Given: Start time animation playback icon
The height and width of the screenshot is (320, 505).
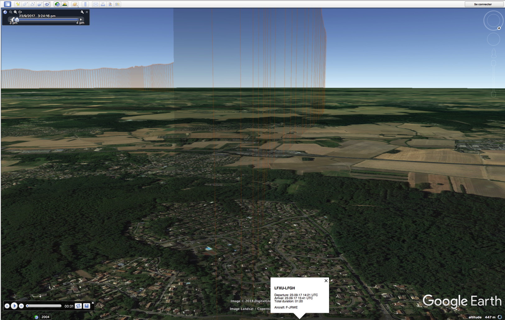Looking at the screenshot, I should (20, 12).
